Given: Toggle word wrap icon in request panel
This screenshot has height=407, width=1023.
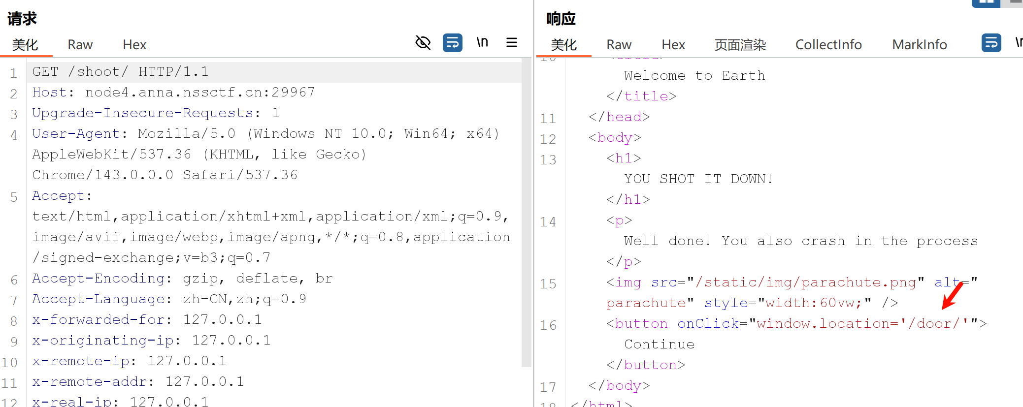Looking at the screenshot, I should pos(452,43).
